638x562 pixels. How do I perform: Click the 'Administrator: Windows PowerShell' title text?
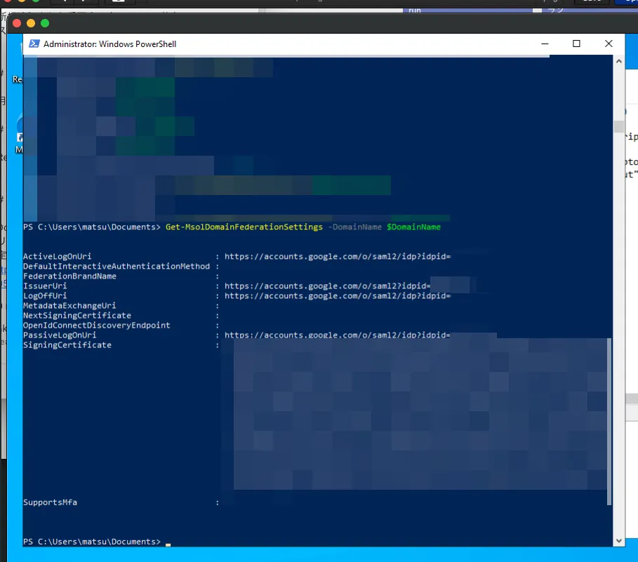point(109,44)
